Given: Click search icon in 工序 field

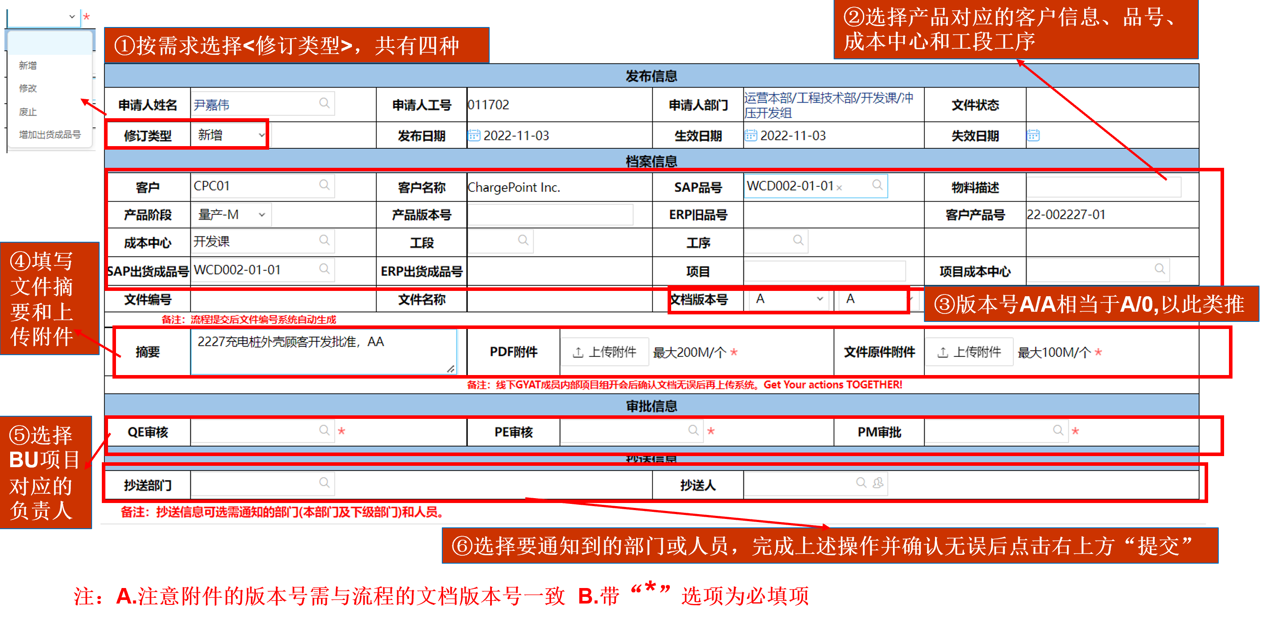Looking at the screenshot, I should pos(798,240).
